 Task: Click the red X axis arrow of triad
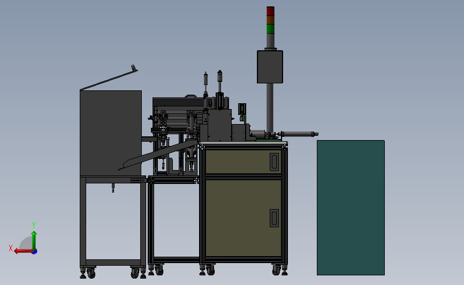pos(23,251)
